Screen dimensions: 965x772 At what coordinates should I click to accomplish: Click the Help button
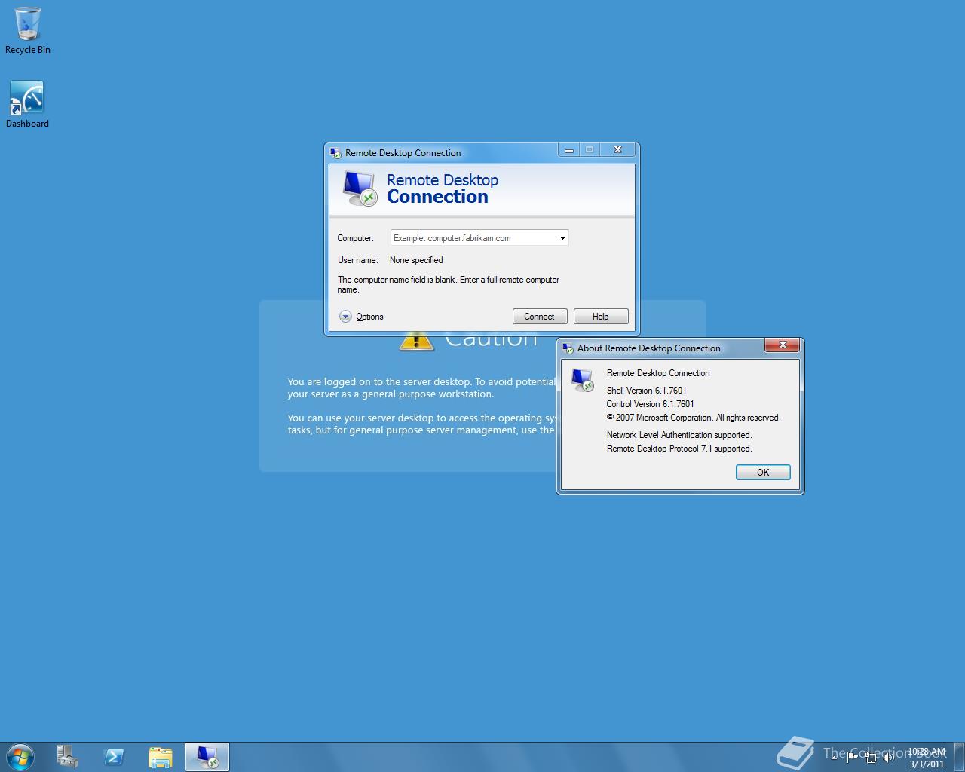(601, 317)
